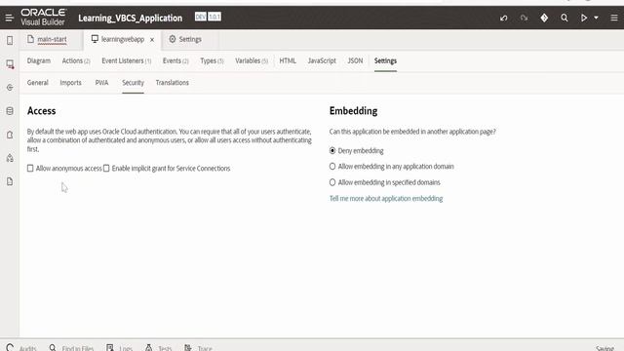Open the HTML tab
The image size is (624, 351).
[288, 60]
